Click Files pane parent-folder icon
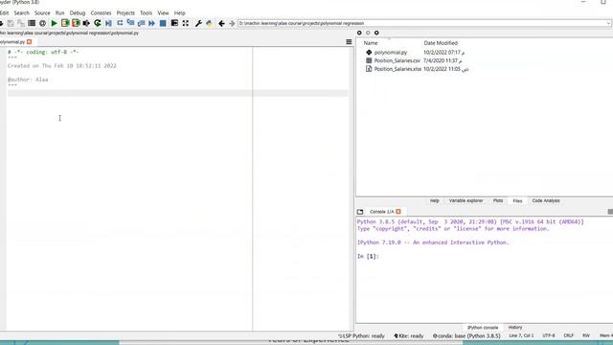Viewport: 613px width, 345px height. [x=376, y=33]
